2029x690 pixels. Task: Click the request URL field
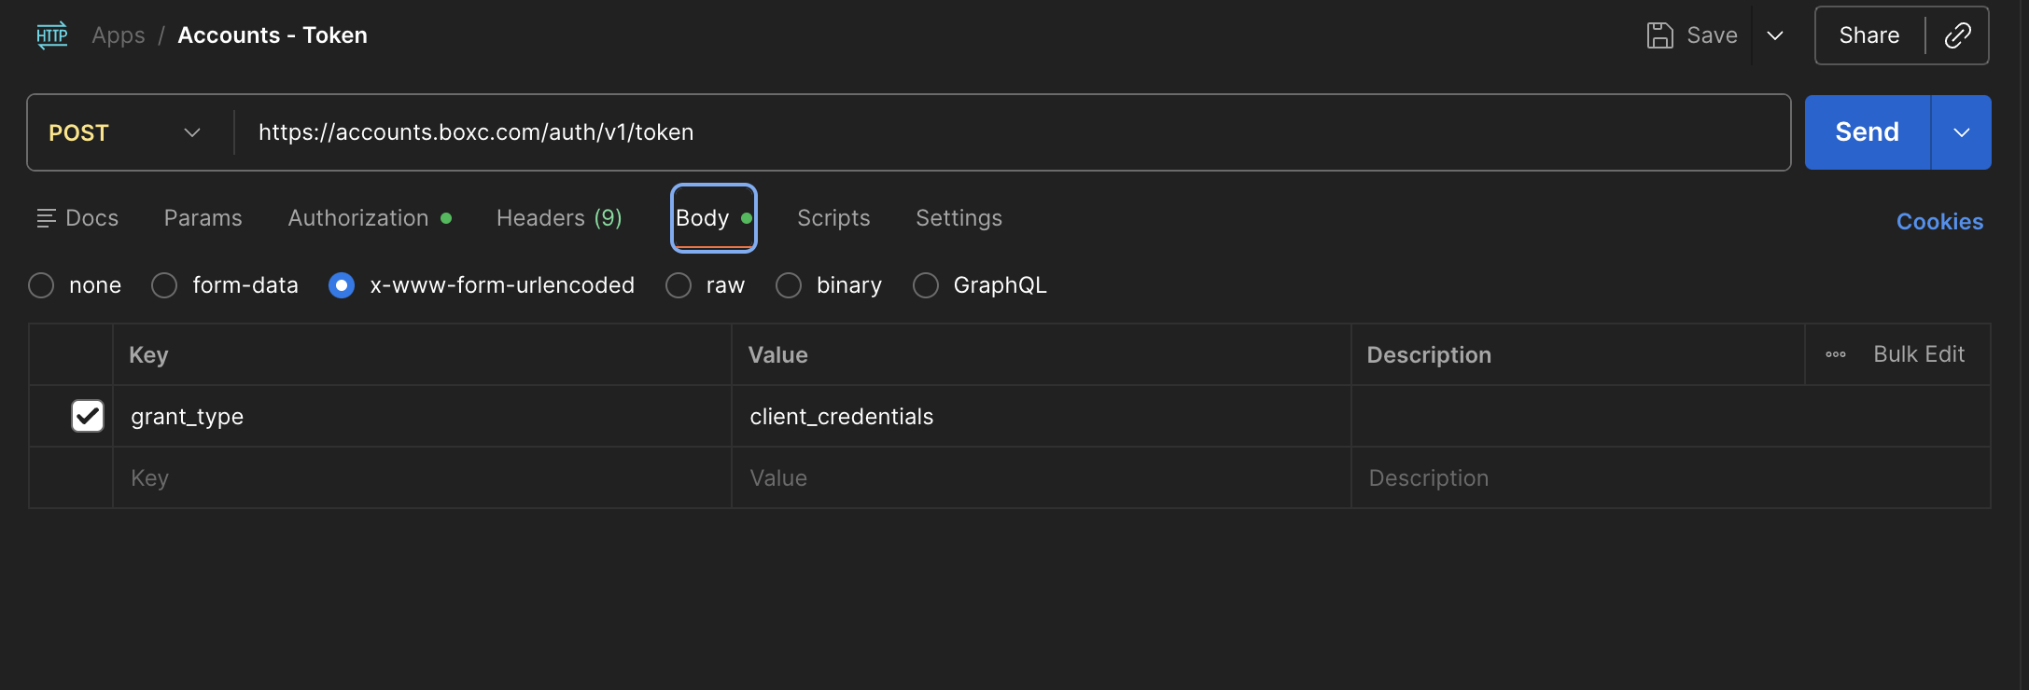(1012, 132)
